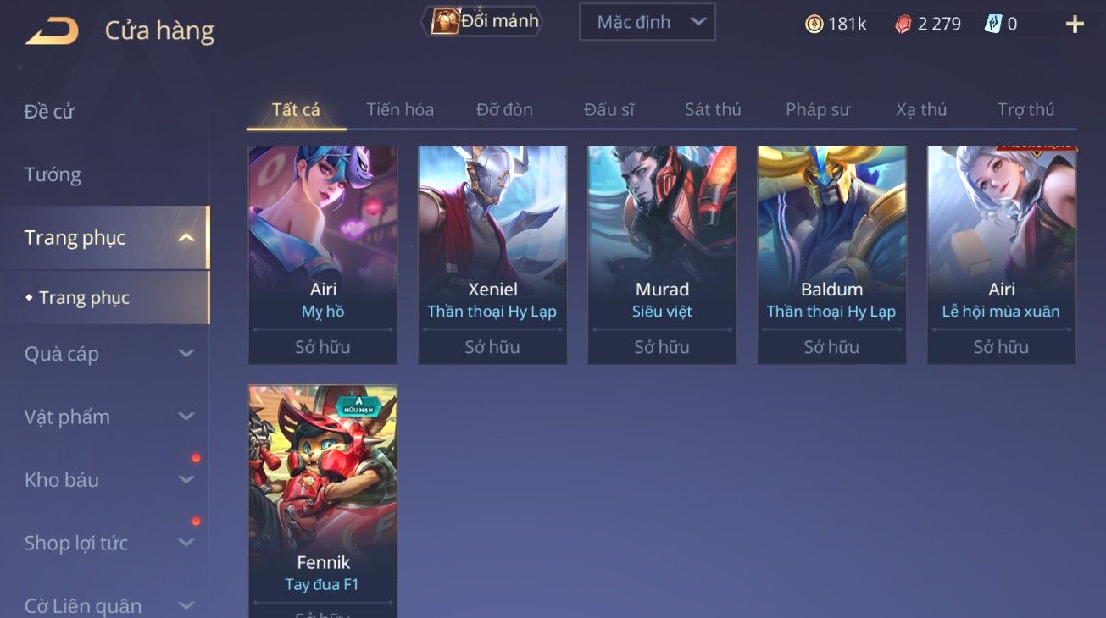This screenshot has width=1106, height=618.
Task: Tap the blue voucher currency icon
Action: click(993, 24)
